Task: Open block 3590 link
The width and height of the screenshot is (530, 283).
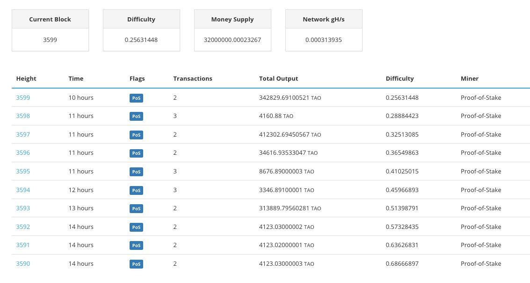Action: point(23,263)
